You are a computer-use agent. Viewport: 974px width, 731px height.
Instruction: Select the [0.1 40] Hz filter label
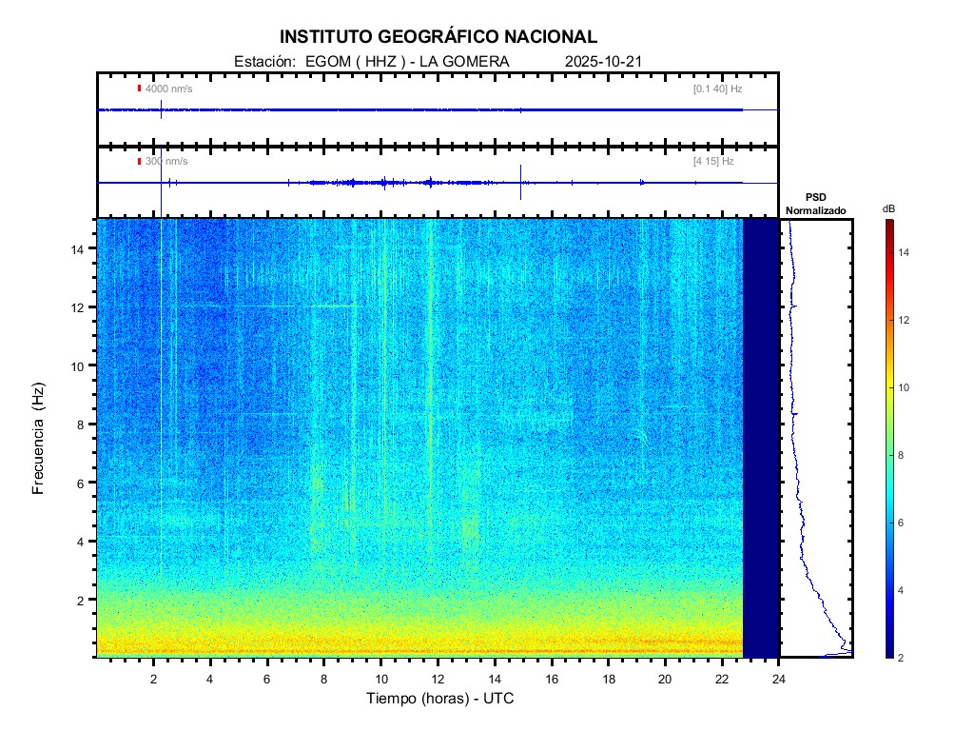coord(717,89)
